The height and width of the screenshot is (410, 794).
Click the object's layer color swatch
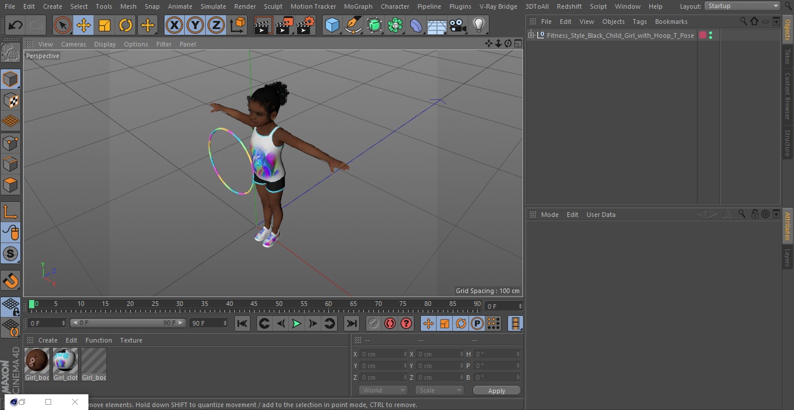pos(703,35)
